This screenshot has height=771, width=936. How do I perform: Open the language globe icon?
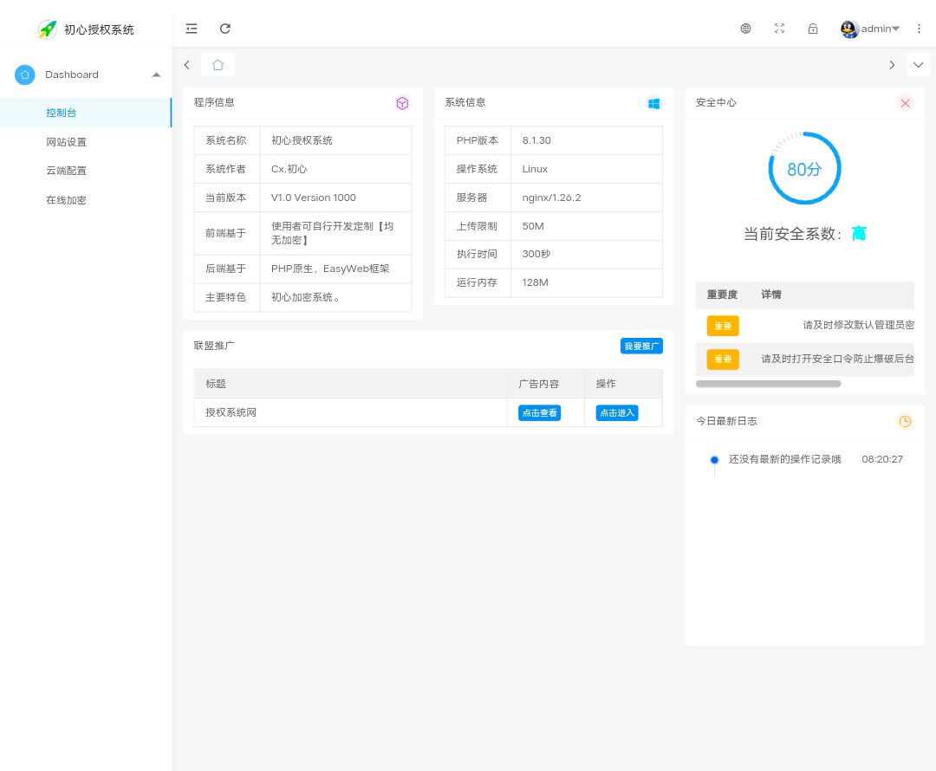coord(745,29)
